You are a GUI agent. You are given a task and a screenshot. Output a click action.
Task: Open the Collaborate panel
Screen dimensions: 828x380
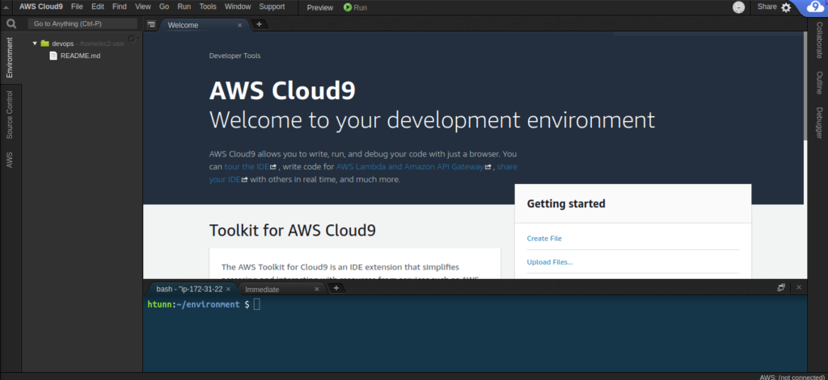819,40
